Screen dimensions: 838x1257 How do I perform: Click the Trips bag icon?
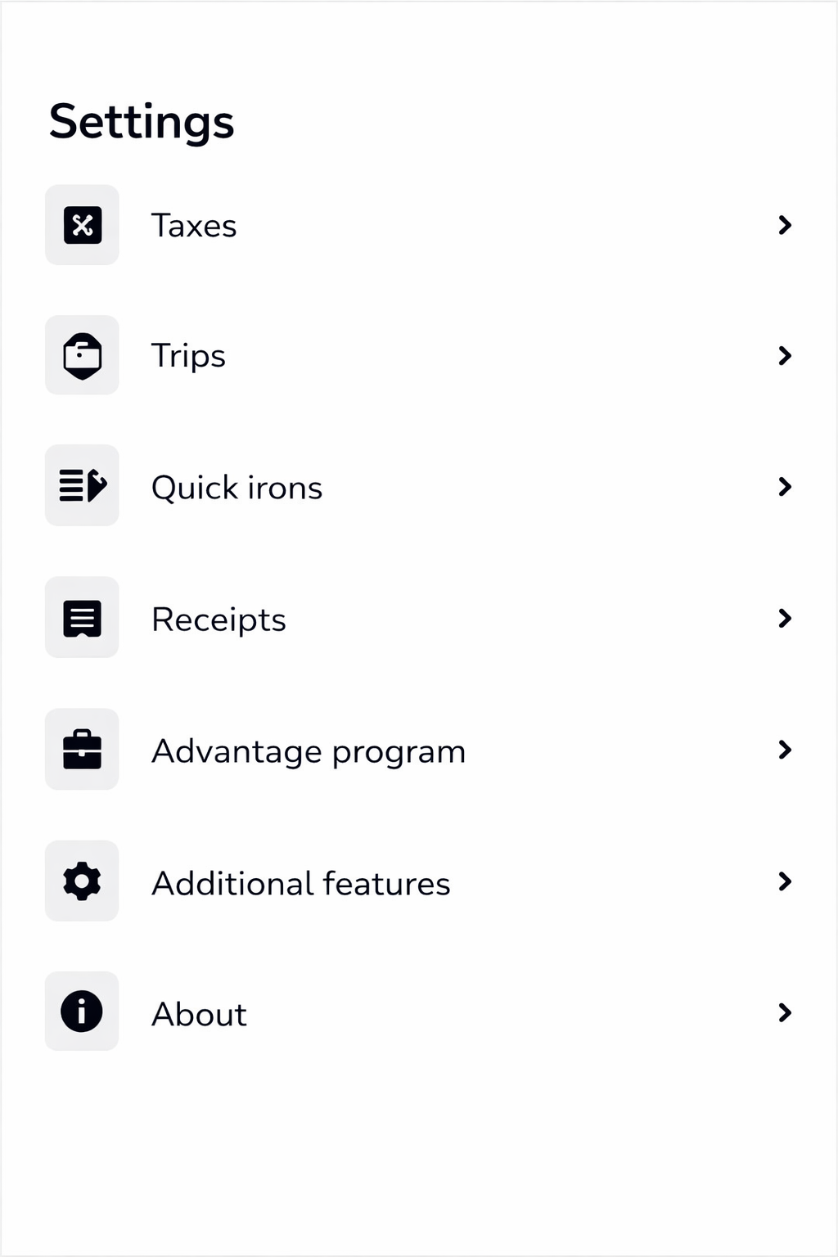pos(82,356)
